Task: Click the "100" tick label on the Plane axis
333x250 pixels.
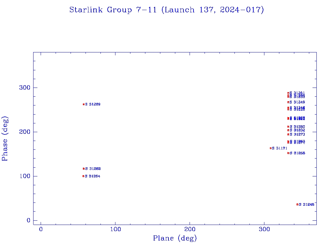Action: click(115, 229)
